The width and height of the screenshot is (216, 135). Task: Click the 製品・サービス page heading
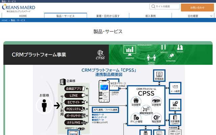point(108,31)
